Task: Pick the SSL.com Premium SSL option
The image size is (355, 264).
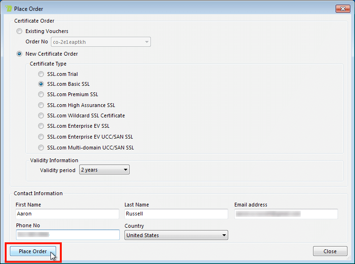Action: click(x=41, y=94)
